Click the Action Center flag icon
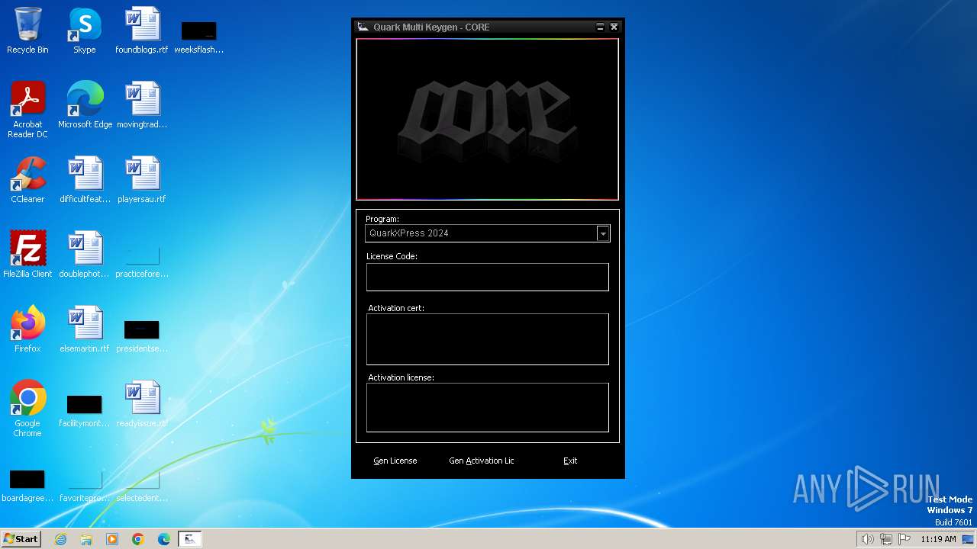 (x=905, y=539)
